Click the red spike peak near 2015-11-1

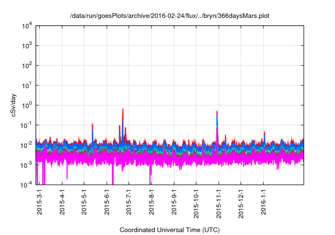(217, 113)
